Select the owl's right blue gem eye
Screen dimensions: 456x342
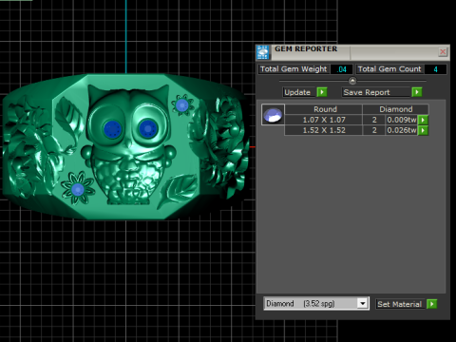pyautogui.click(x=148, y=128)
